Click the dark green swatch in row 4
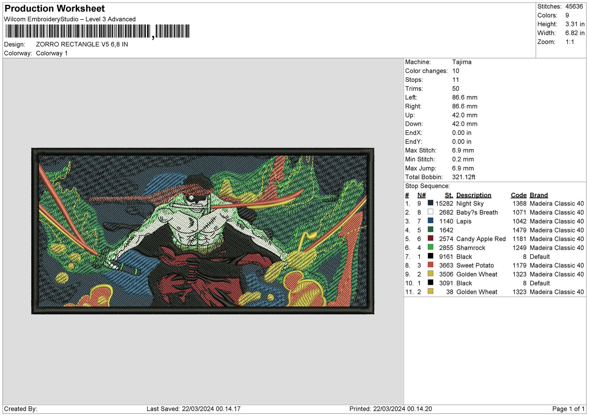The image size is (589, 416). 430,229
